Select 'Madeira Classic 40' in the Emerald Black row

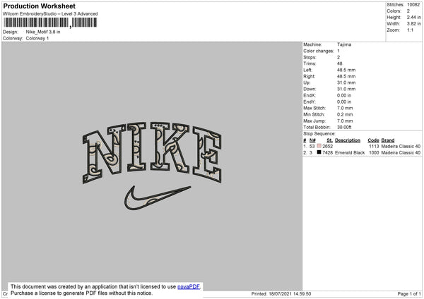(401, 153)
